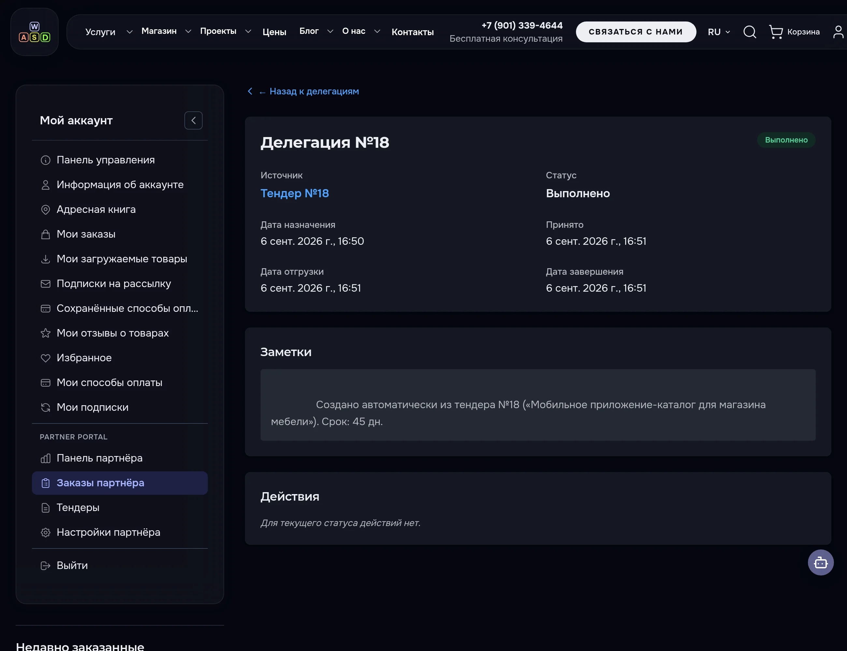Open the shopping cart icon
Screen dimensions: 847x651
(x=776, y=32)
